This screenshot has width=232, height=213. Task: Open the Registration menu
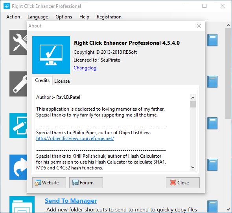click(109, 17)
